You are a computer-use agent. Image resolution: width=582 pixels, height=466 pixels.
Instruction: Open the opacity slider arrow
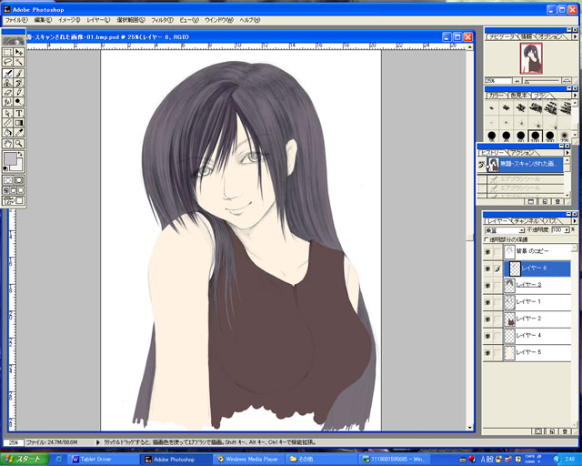point(567,230)
